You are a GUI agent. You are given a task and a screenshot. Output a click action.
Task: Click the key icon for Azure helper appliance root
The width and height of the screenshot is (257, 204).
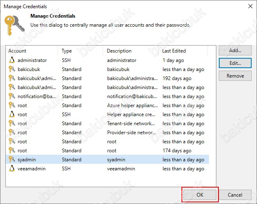12,105
